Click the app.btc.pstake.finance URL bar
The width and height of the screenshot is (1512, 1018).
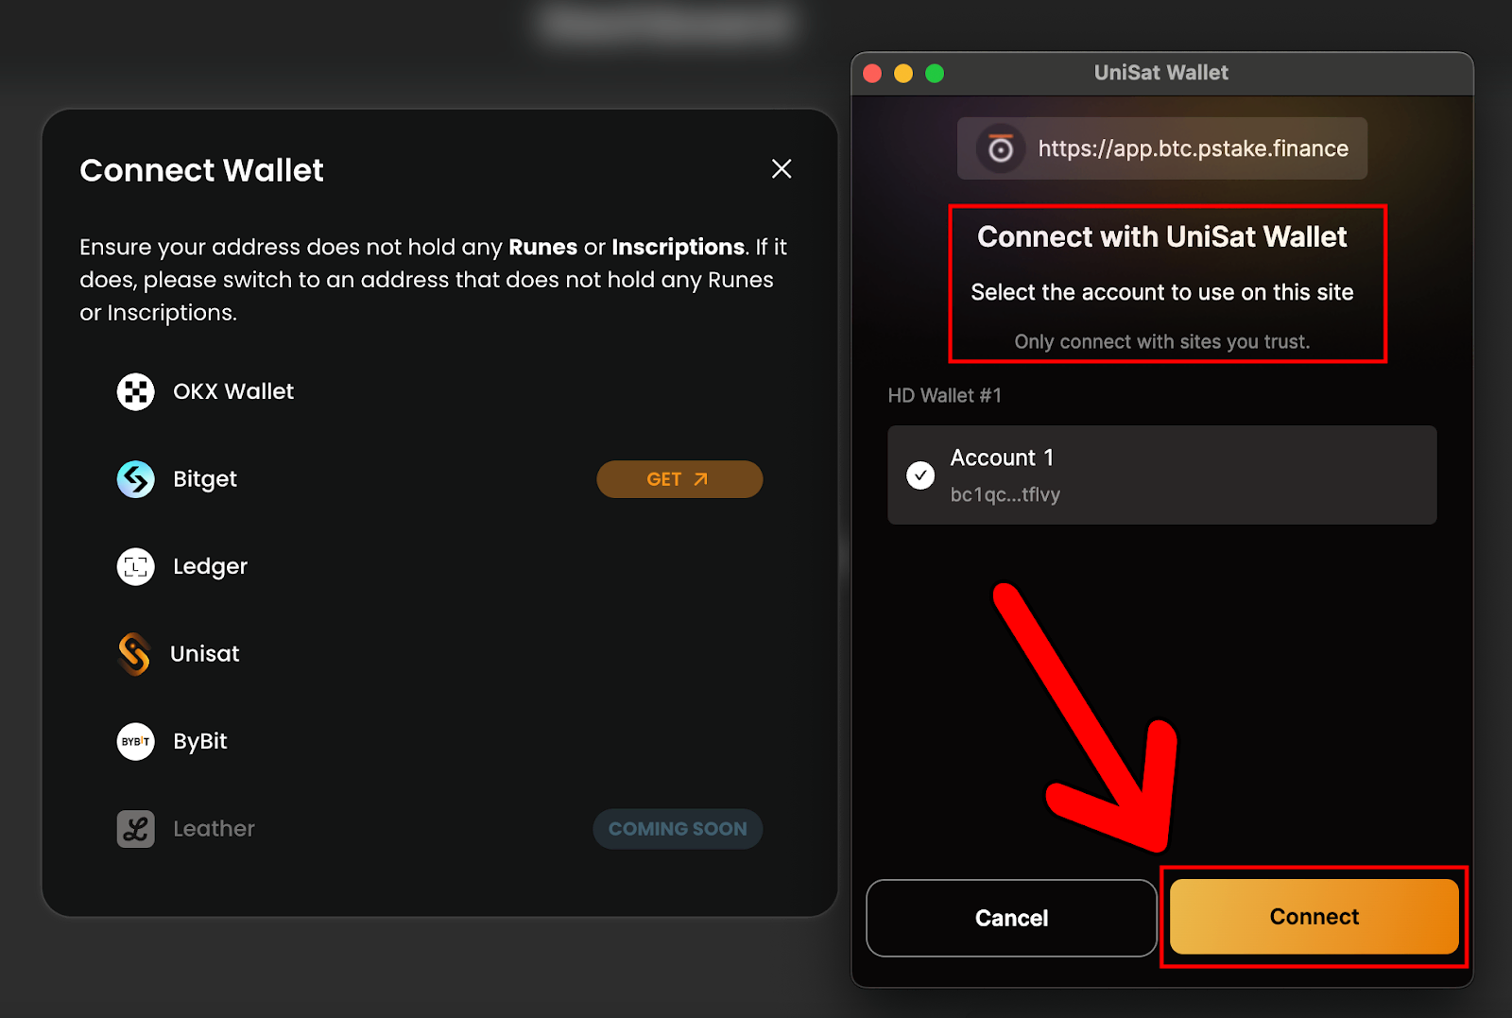point(1161,148)
